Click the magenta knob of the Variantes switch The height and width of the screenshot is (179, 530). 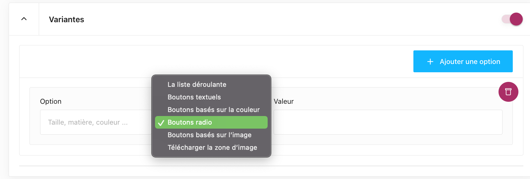516,19
